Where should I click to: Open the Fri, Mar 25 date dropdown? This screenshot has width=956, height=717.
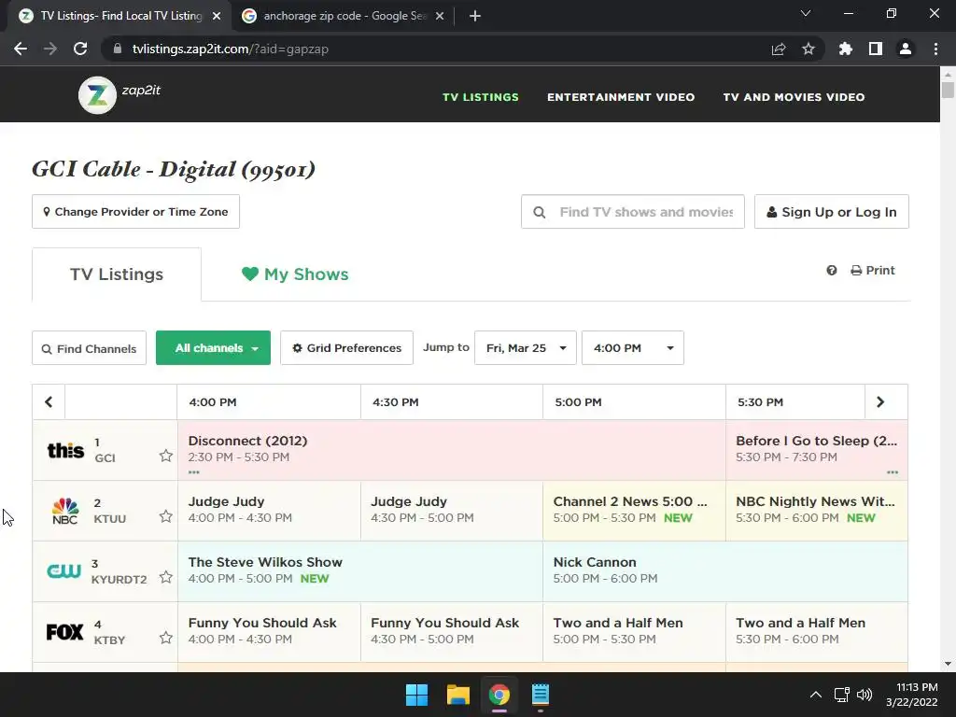pos(526,348)
